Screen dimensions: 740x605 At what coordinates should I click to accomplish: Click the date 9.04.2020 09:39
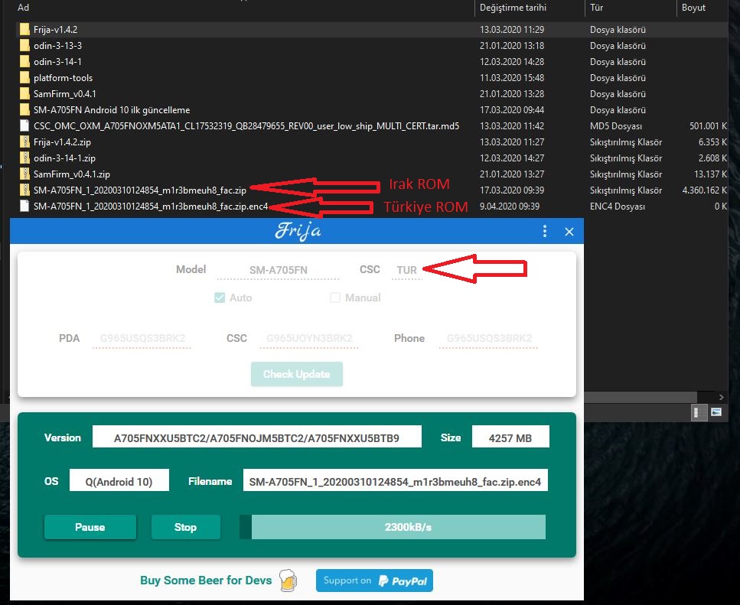click(509, 206)
